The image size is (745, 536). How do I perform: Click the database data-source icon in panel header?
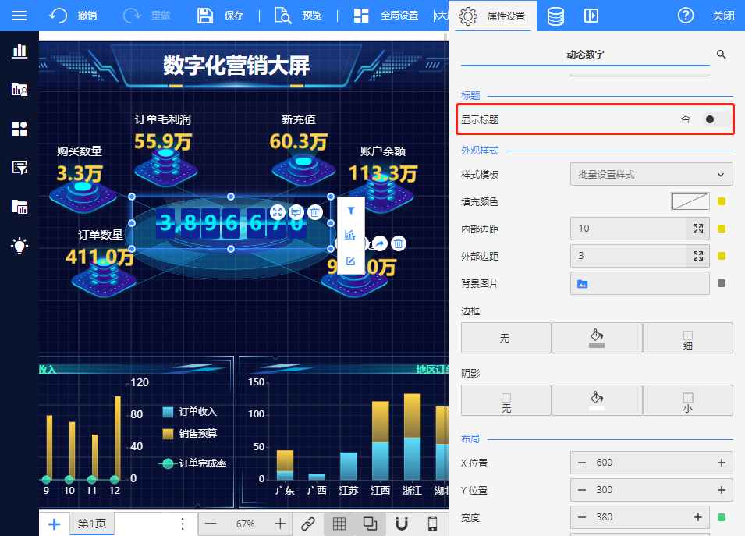555,16
